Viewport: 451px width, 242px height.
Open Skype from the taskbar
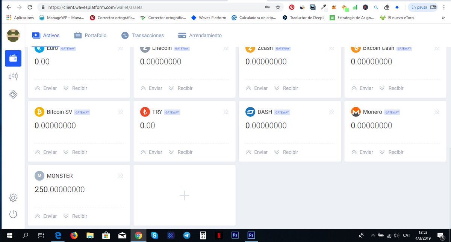coord(154,236)
